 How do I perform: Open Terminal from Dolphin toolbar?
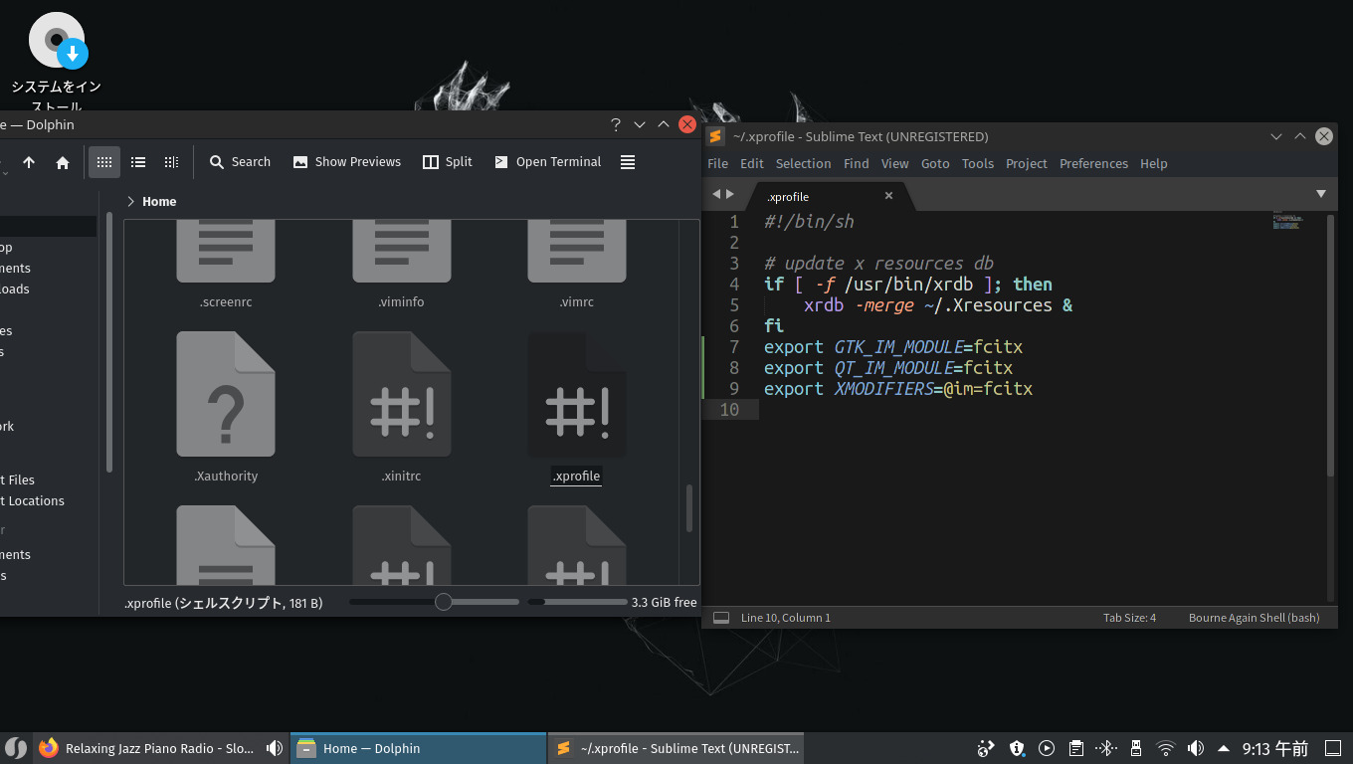(x=547, y=162)
